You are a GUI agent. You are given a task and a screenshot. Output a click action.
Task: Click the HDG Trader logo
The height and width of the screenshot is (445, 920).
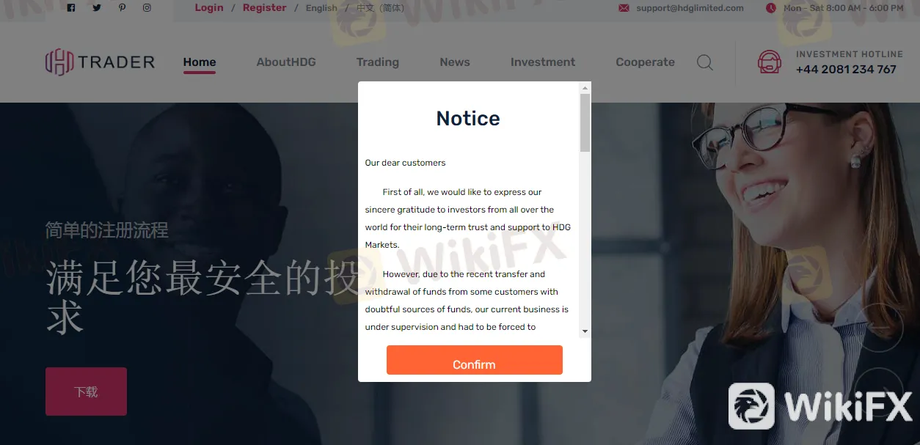coord(100,62)
